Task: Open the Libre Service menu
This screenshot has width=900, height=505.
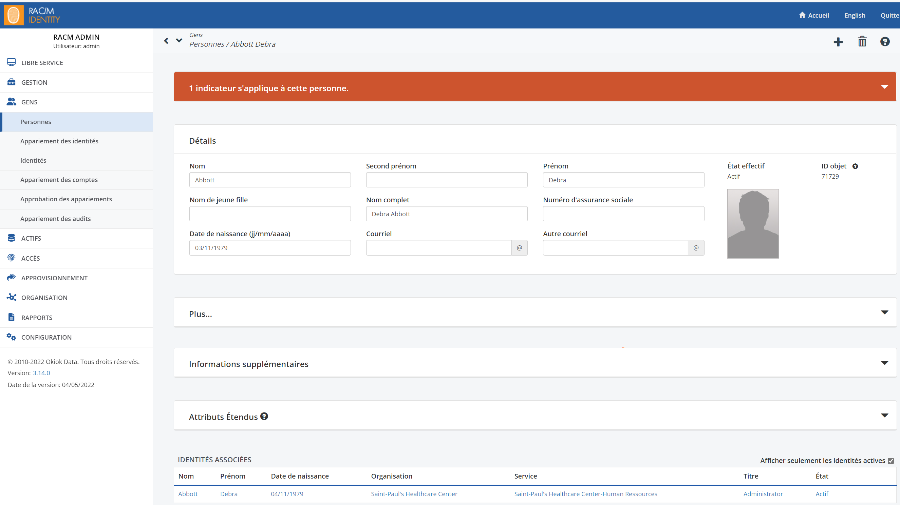Action: click(x=76, y=63)
